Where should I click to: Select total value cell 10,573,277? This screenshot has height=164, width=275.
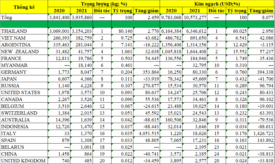point(195,17)
